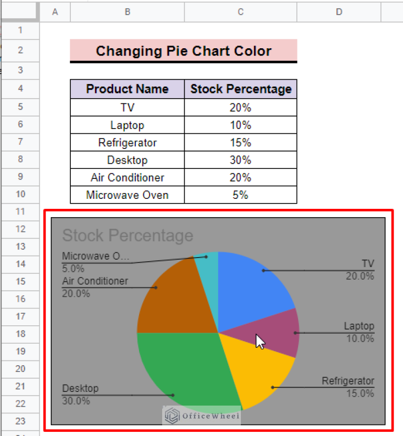The width and height of the screenshot is (403, 436).
Task: Select the Desktop cell in table
Action: [128, 160]
